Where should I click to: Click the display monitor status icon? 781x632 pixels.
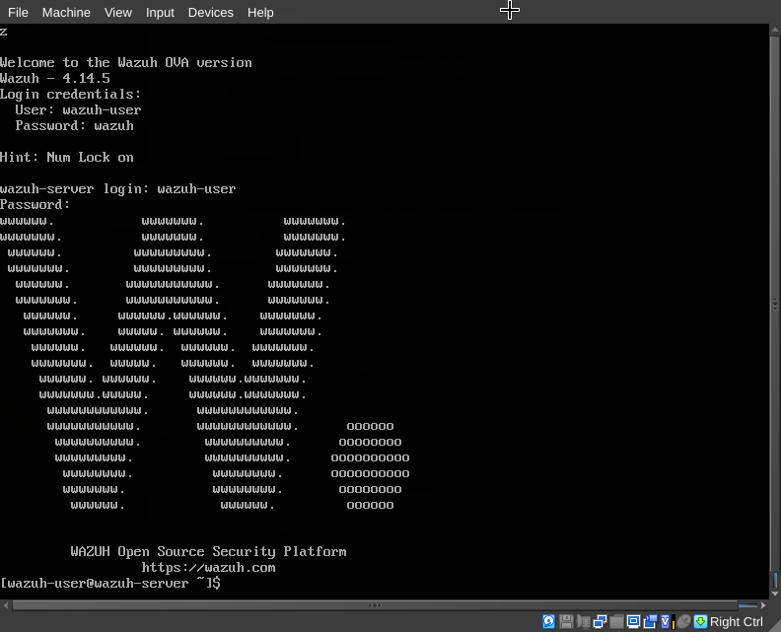pyautogui.click(x=633, y=621)
